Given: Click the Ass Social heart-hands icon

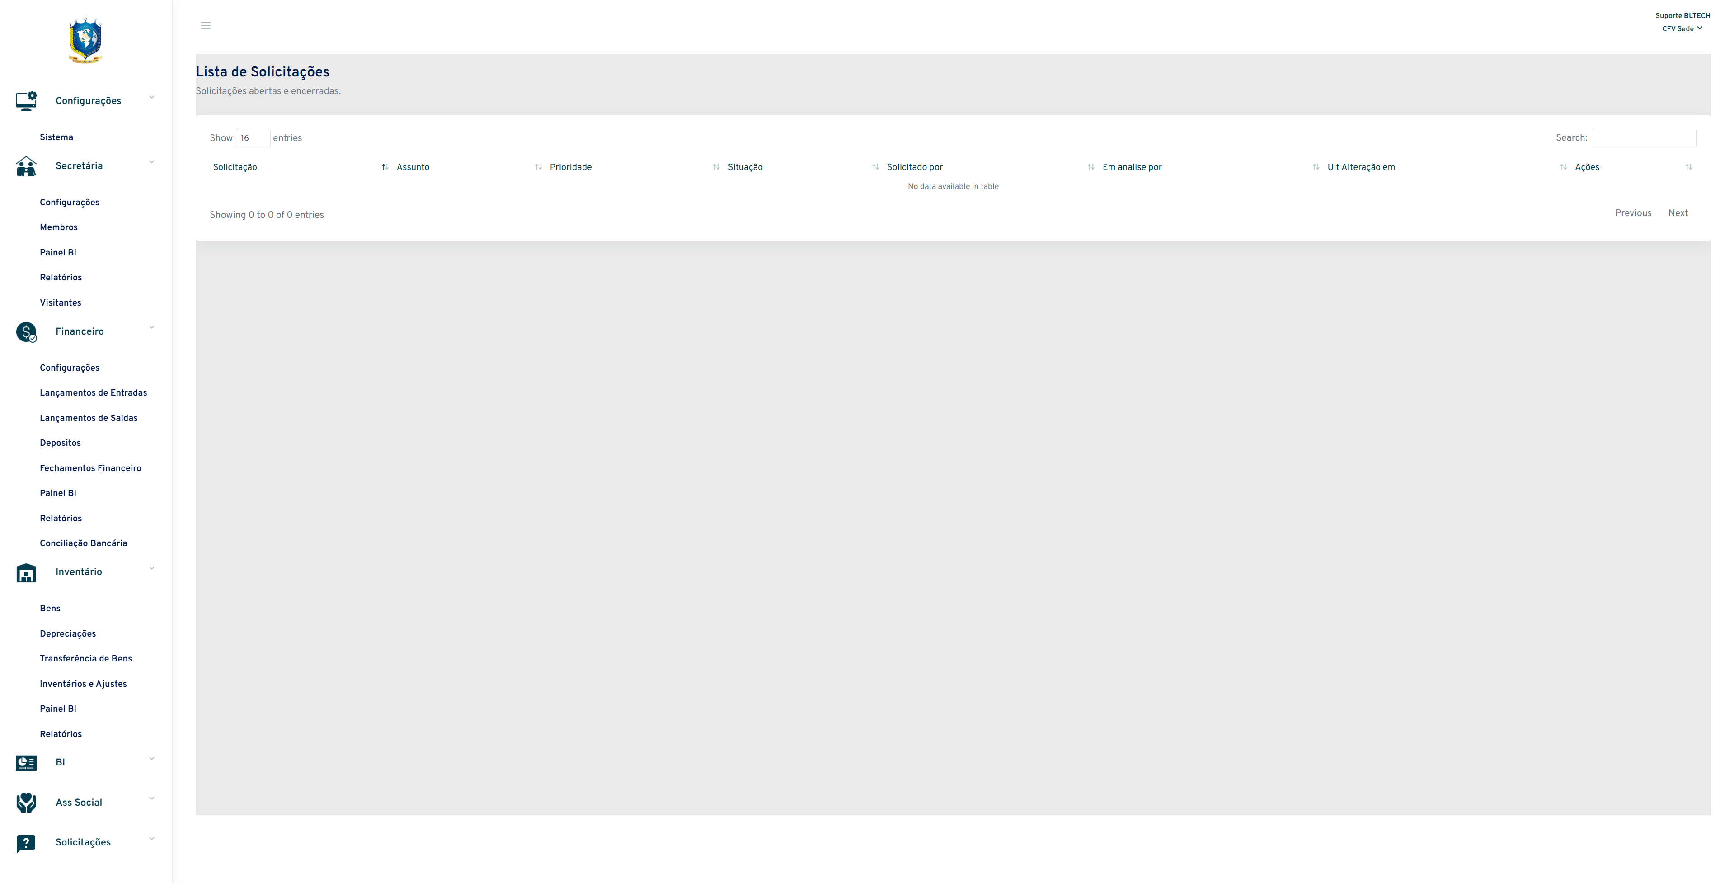Looking at the screenshot, I should point(26,803).
